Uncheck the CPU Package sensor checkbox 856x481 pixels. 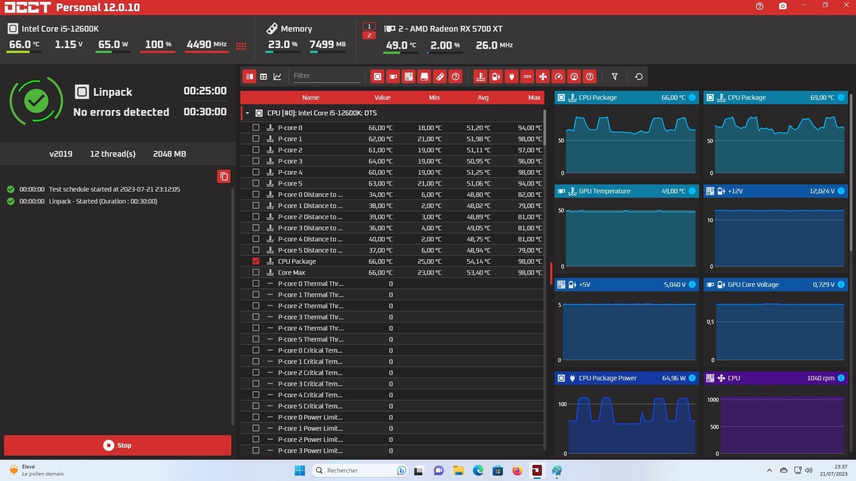point(255,261)
